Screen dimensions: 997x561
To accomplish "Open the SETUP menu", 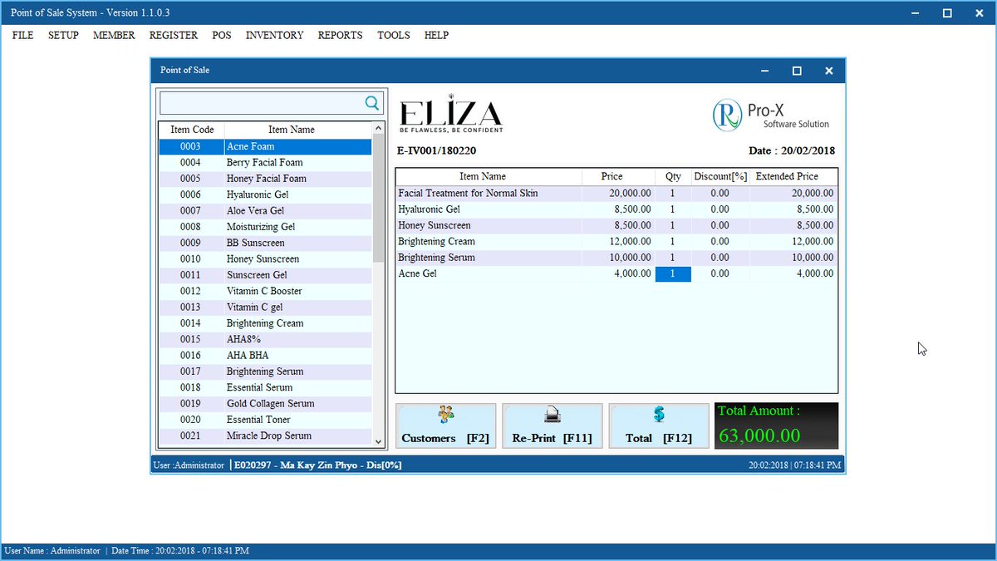I will pyautogui.click(x=63, y=36).
